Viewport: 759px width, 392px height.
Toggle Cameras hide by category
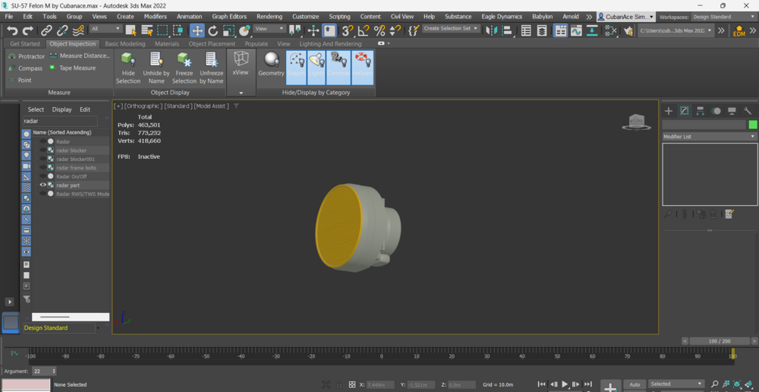[x=339, y=67]
